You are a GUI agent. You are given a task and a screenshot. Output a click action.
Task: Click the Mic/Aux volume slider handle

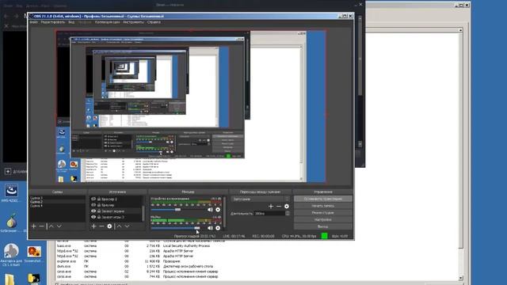pyautogui.click(x=197, y=228)
